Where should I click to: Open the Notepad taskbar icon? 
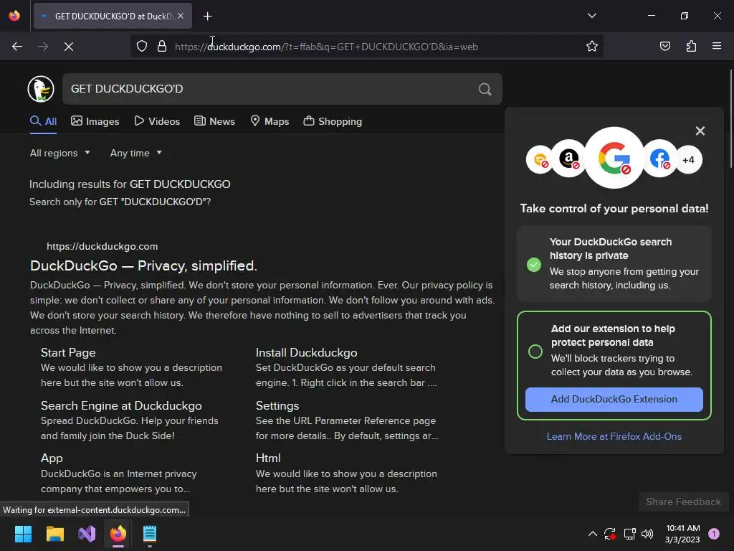(150, 534)
